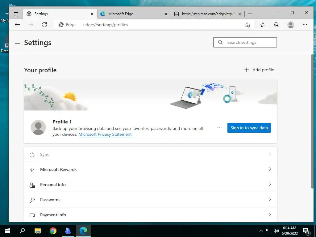
Task: Click the network icon in system tray
Action: point(269,231)
